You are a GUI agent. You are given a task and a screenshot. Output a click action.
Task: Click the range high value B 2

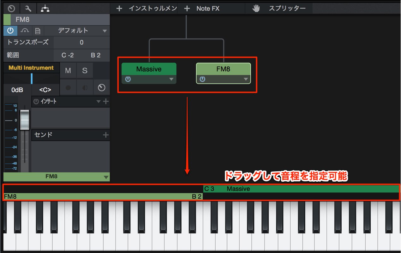point(96,55)
